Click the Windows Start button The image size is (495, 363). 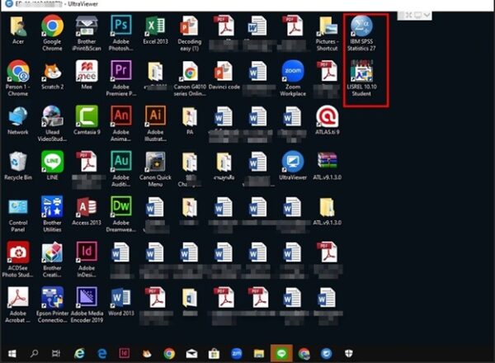click(x=13, y=353)
